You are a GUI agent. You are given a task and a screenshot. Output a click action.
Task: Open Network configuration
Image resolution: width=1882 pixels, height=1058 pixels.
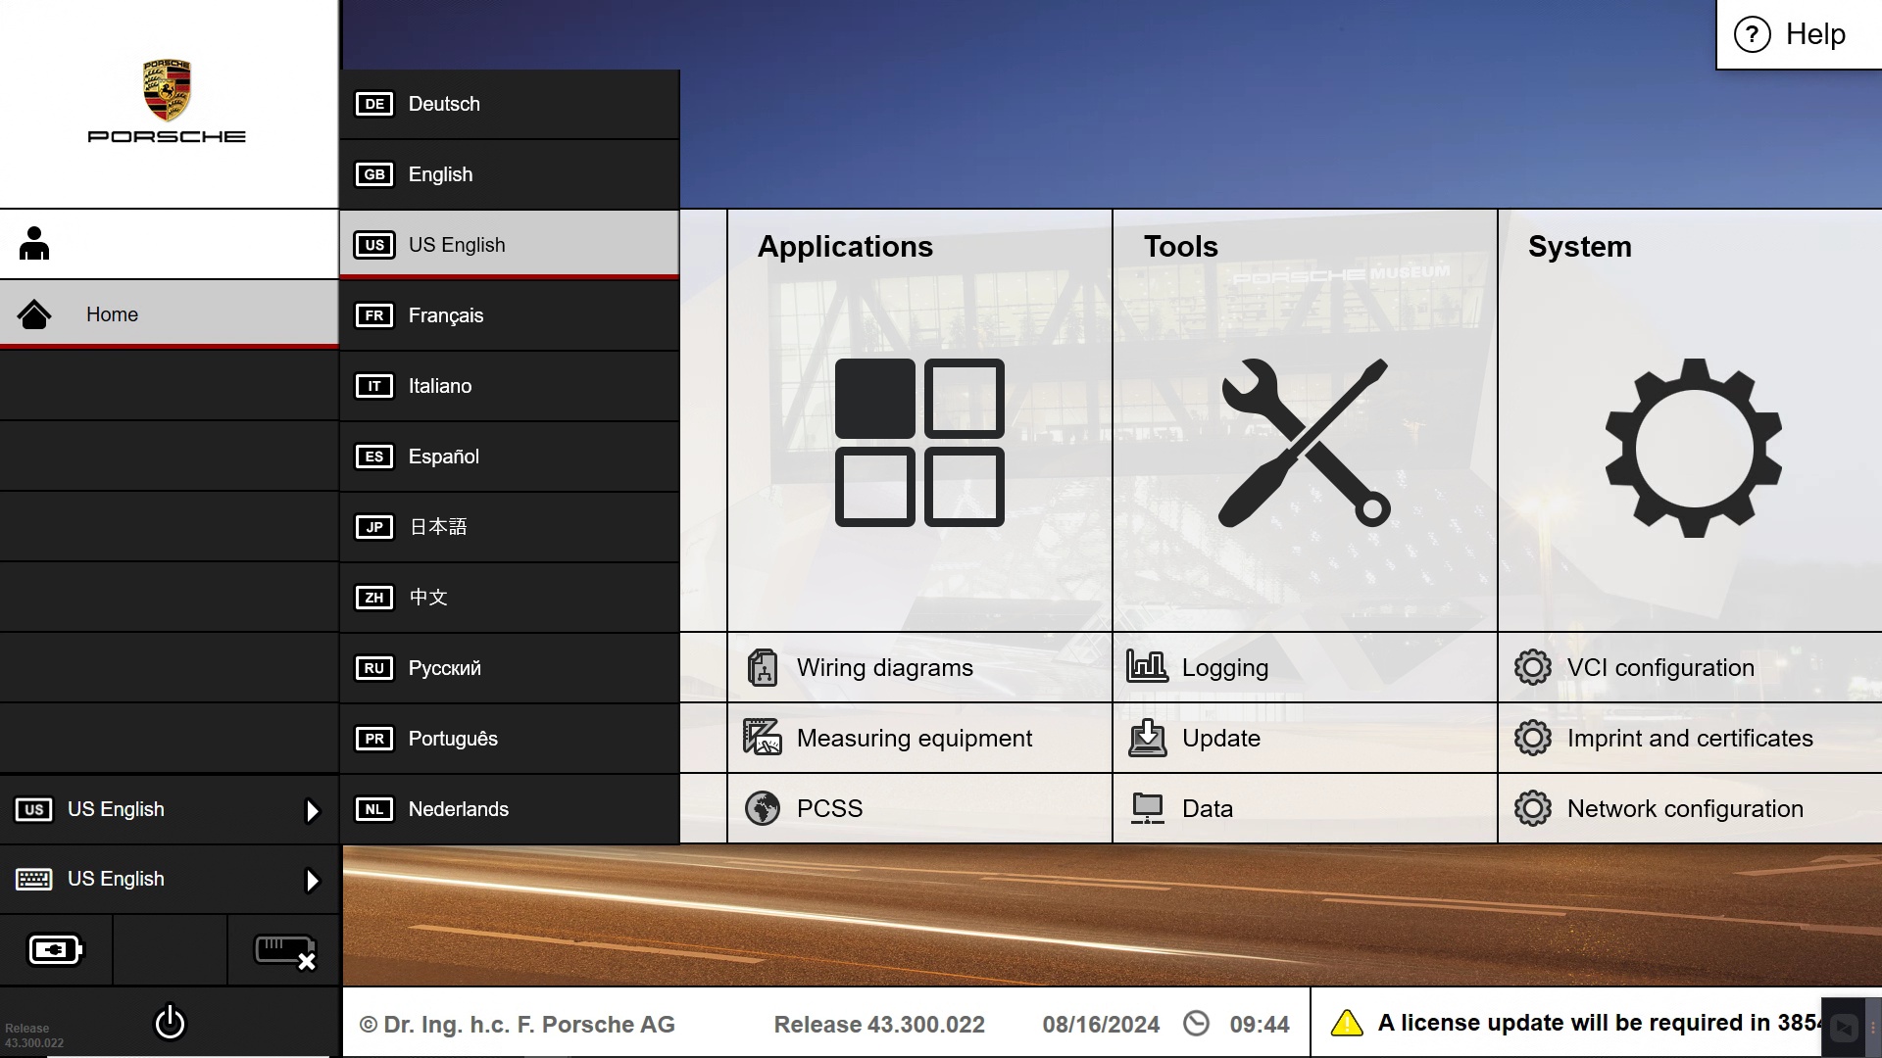pyautogui.click(x=1690, y=808)
